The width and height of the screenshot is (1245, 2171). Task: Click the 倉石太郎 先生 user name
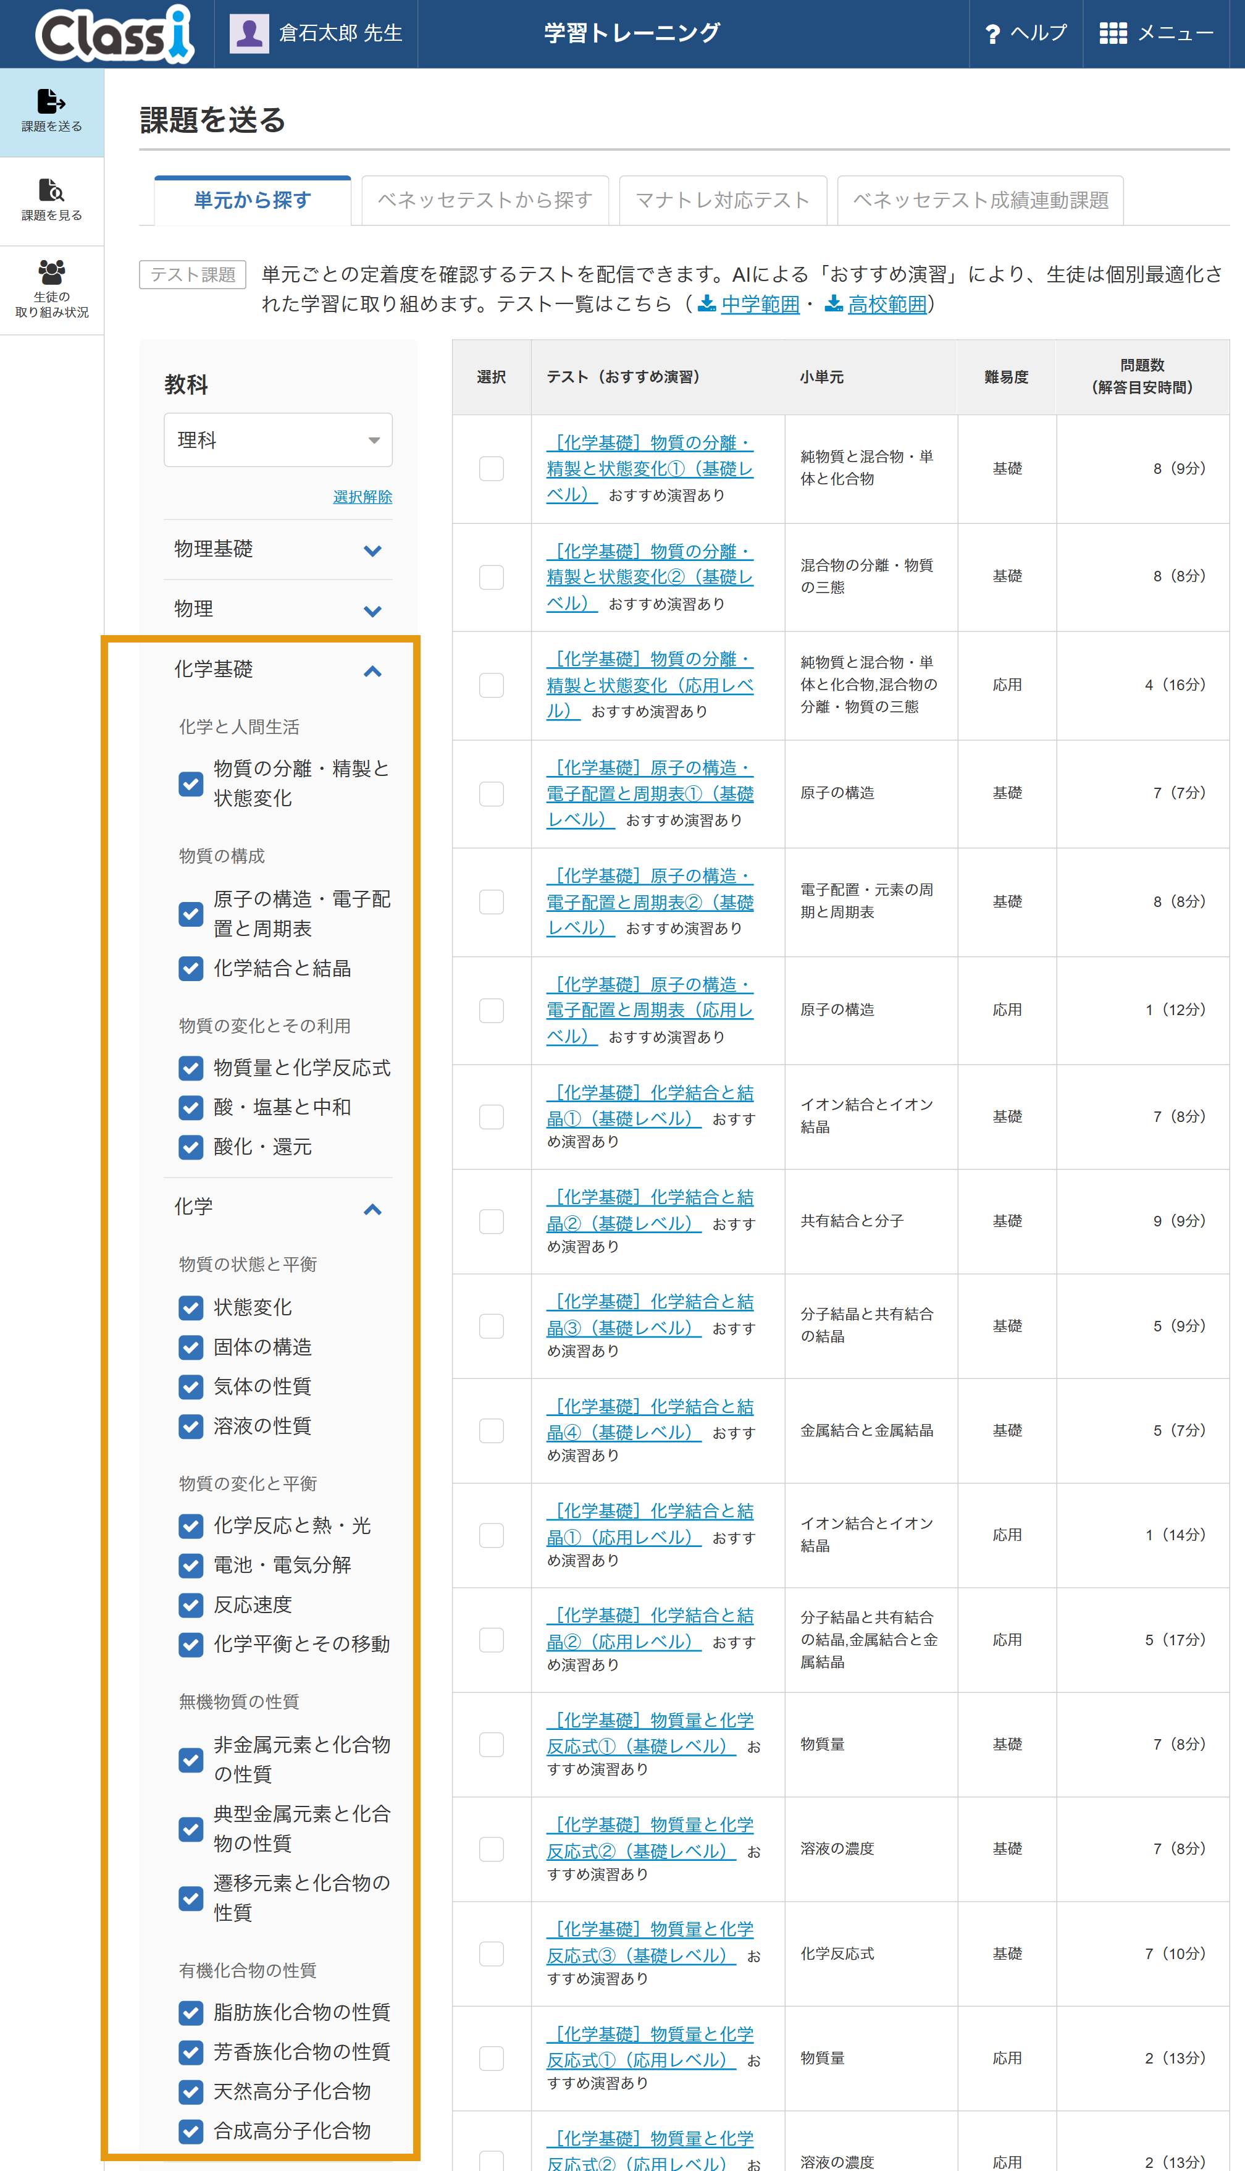tap(340, 33)
